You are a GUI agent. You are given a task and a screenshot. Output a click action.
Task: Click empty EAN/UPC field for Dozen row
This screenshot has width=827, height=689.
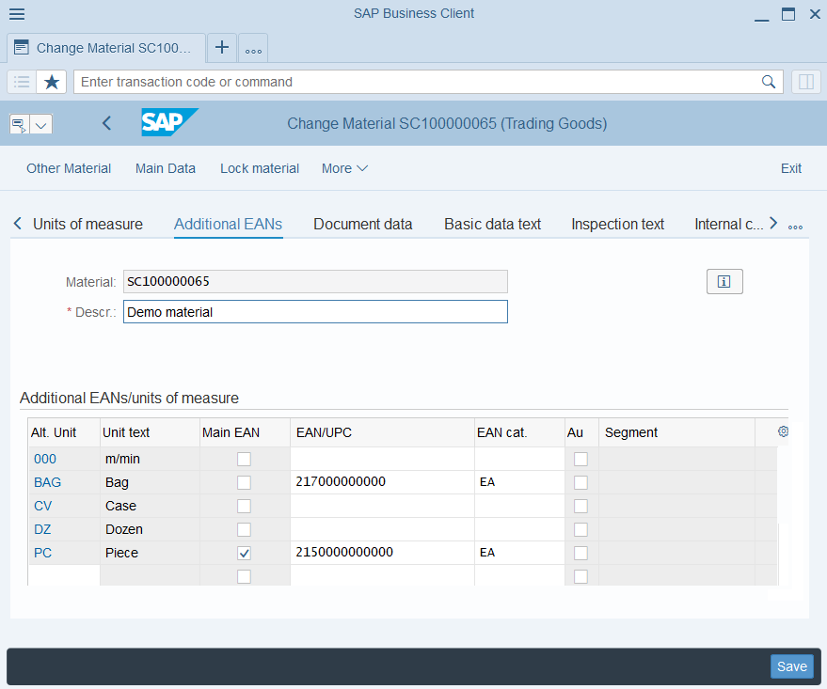pos(382,529)
